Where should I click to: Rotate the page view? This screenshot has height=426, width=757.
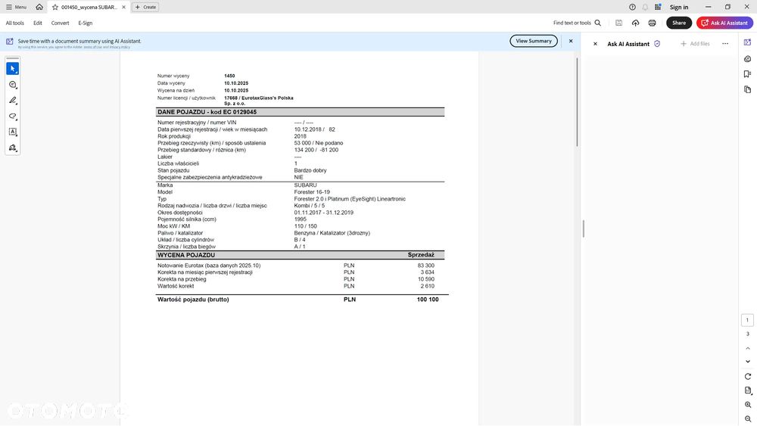(x=747, y=376)
